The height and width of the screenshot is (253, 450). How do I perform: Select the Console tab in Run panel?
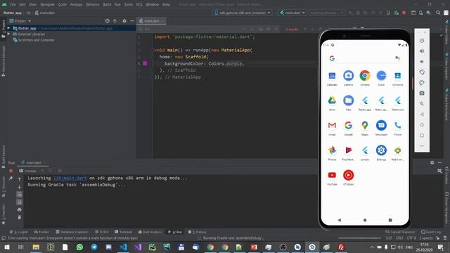27,171
